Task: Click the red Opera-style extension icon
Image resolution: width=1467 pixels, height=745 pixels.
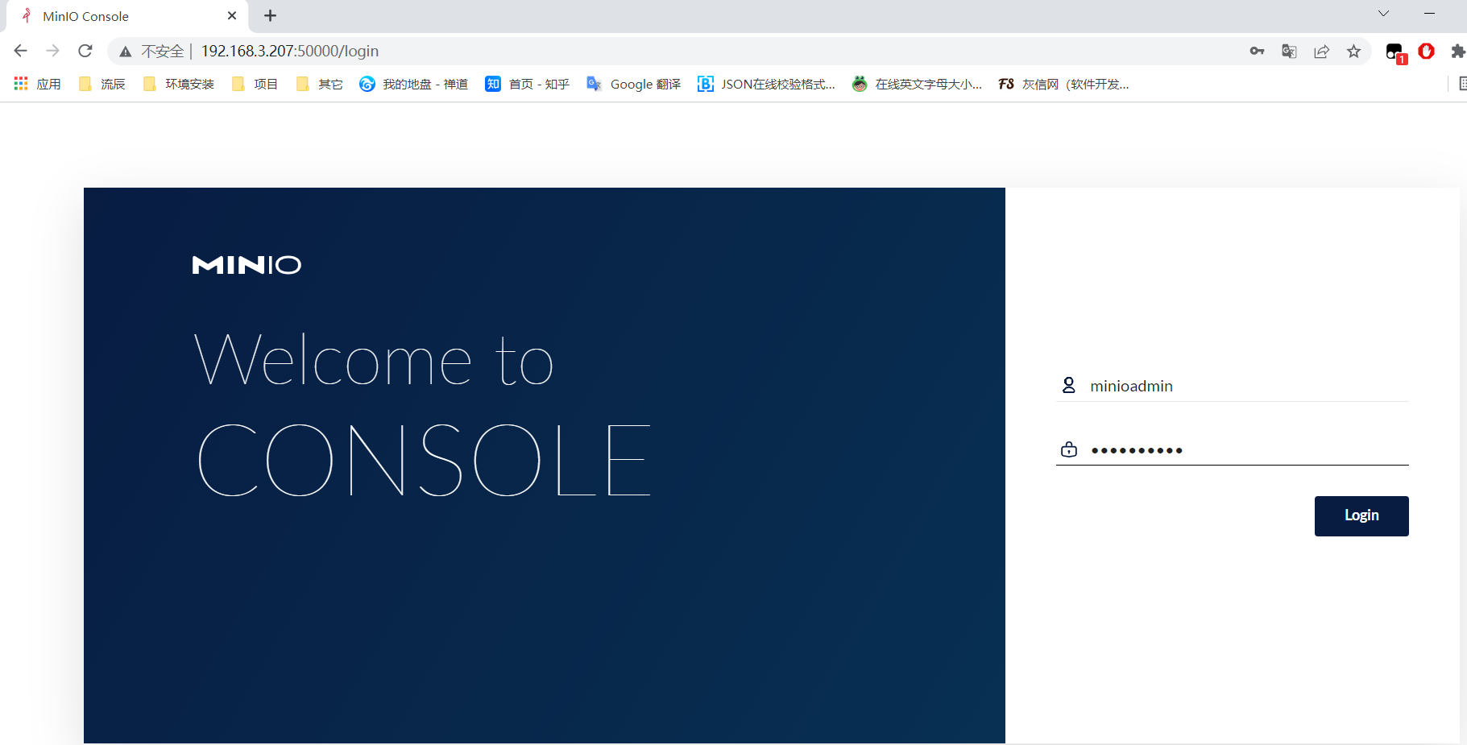Action: point(1426,51)
